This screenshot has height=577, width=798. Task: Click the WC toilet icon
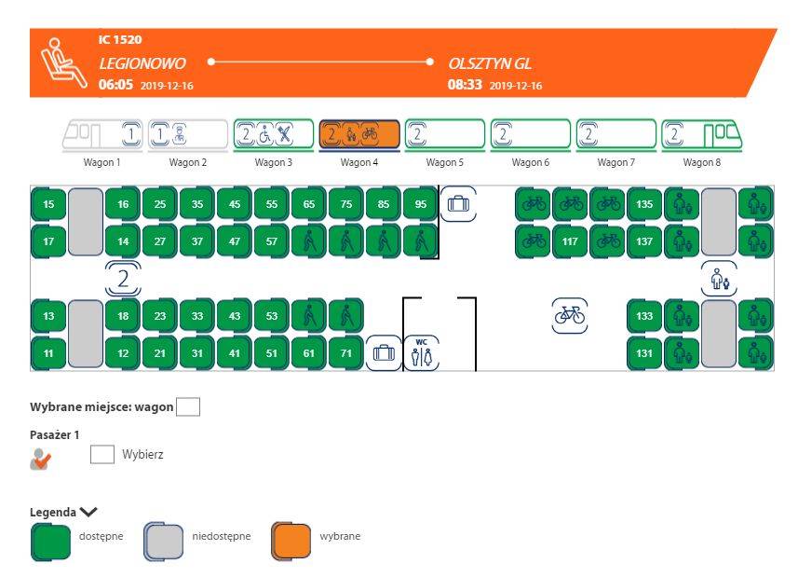coord(422,354)
